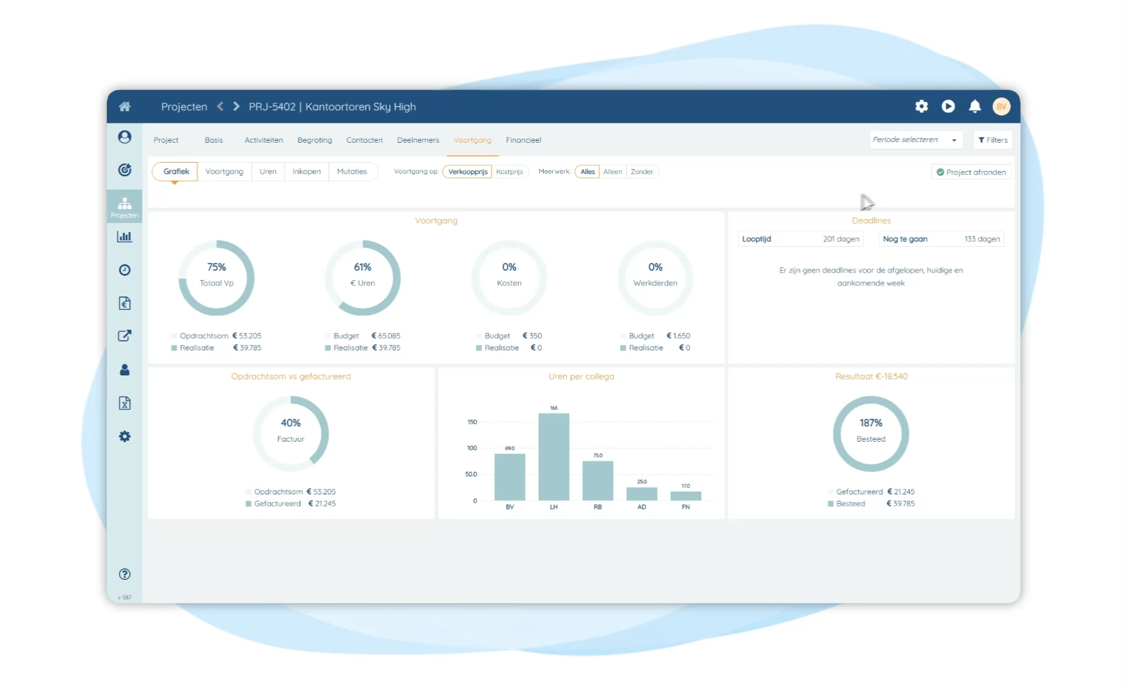Open the euro invoice document sidebar icon
The height and width of the screenshot is (693, 1126).
pyautogui.click(x=125, y=303)
